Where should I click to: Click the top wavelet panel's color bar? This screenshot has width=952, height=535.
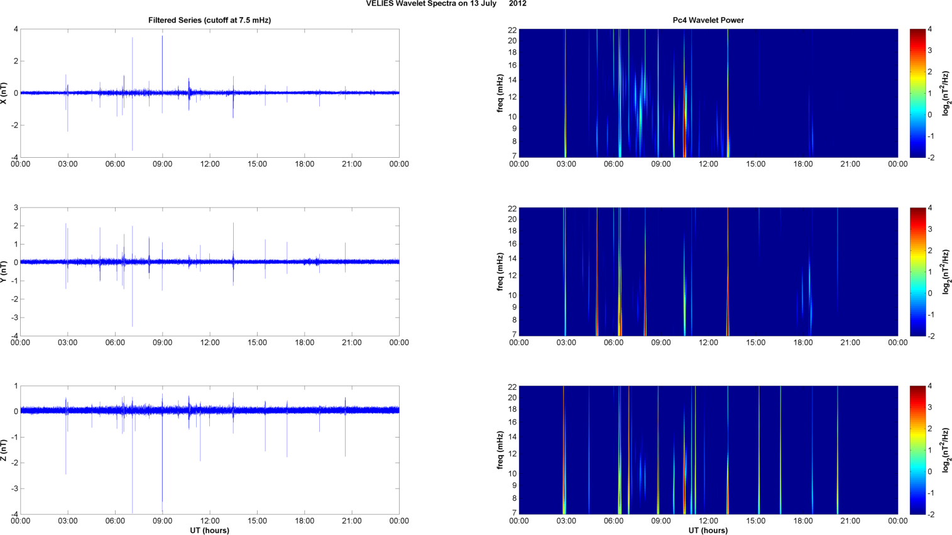coord(917,93)
